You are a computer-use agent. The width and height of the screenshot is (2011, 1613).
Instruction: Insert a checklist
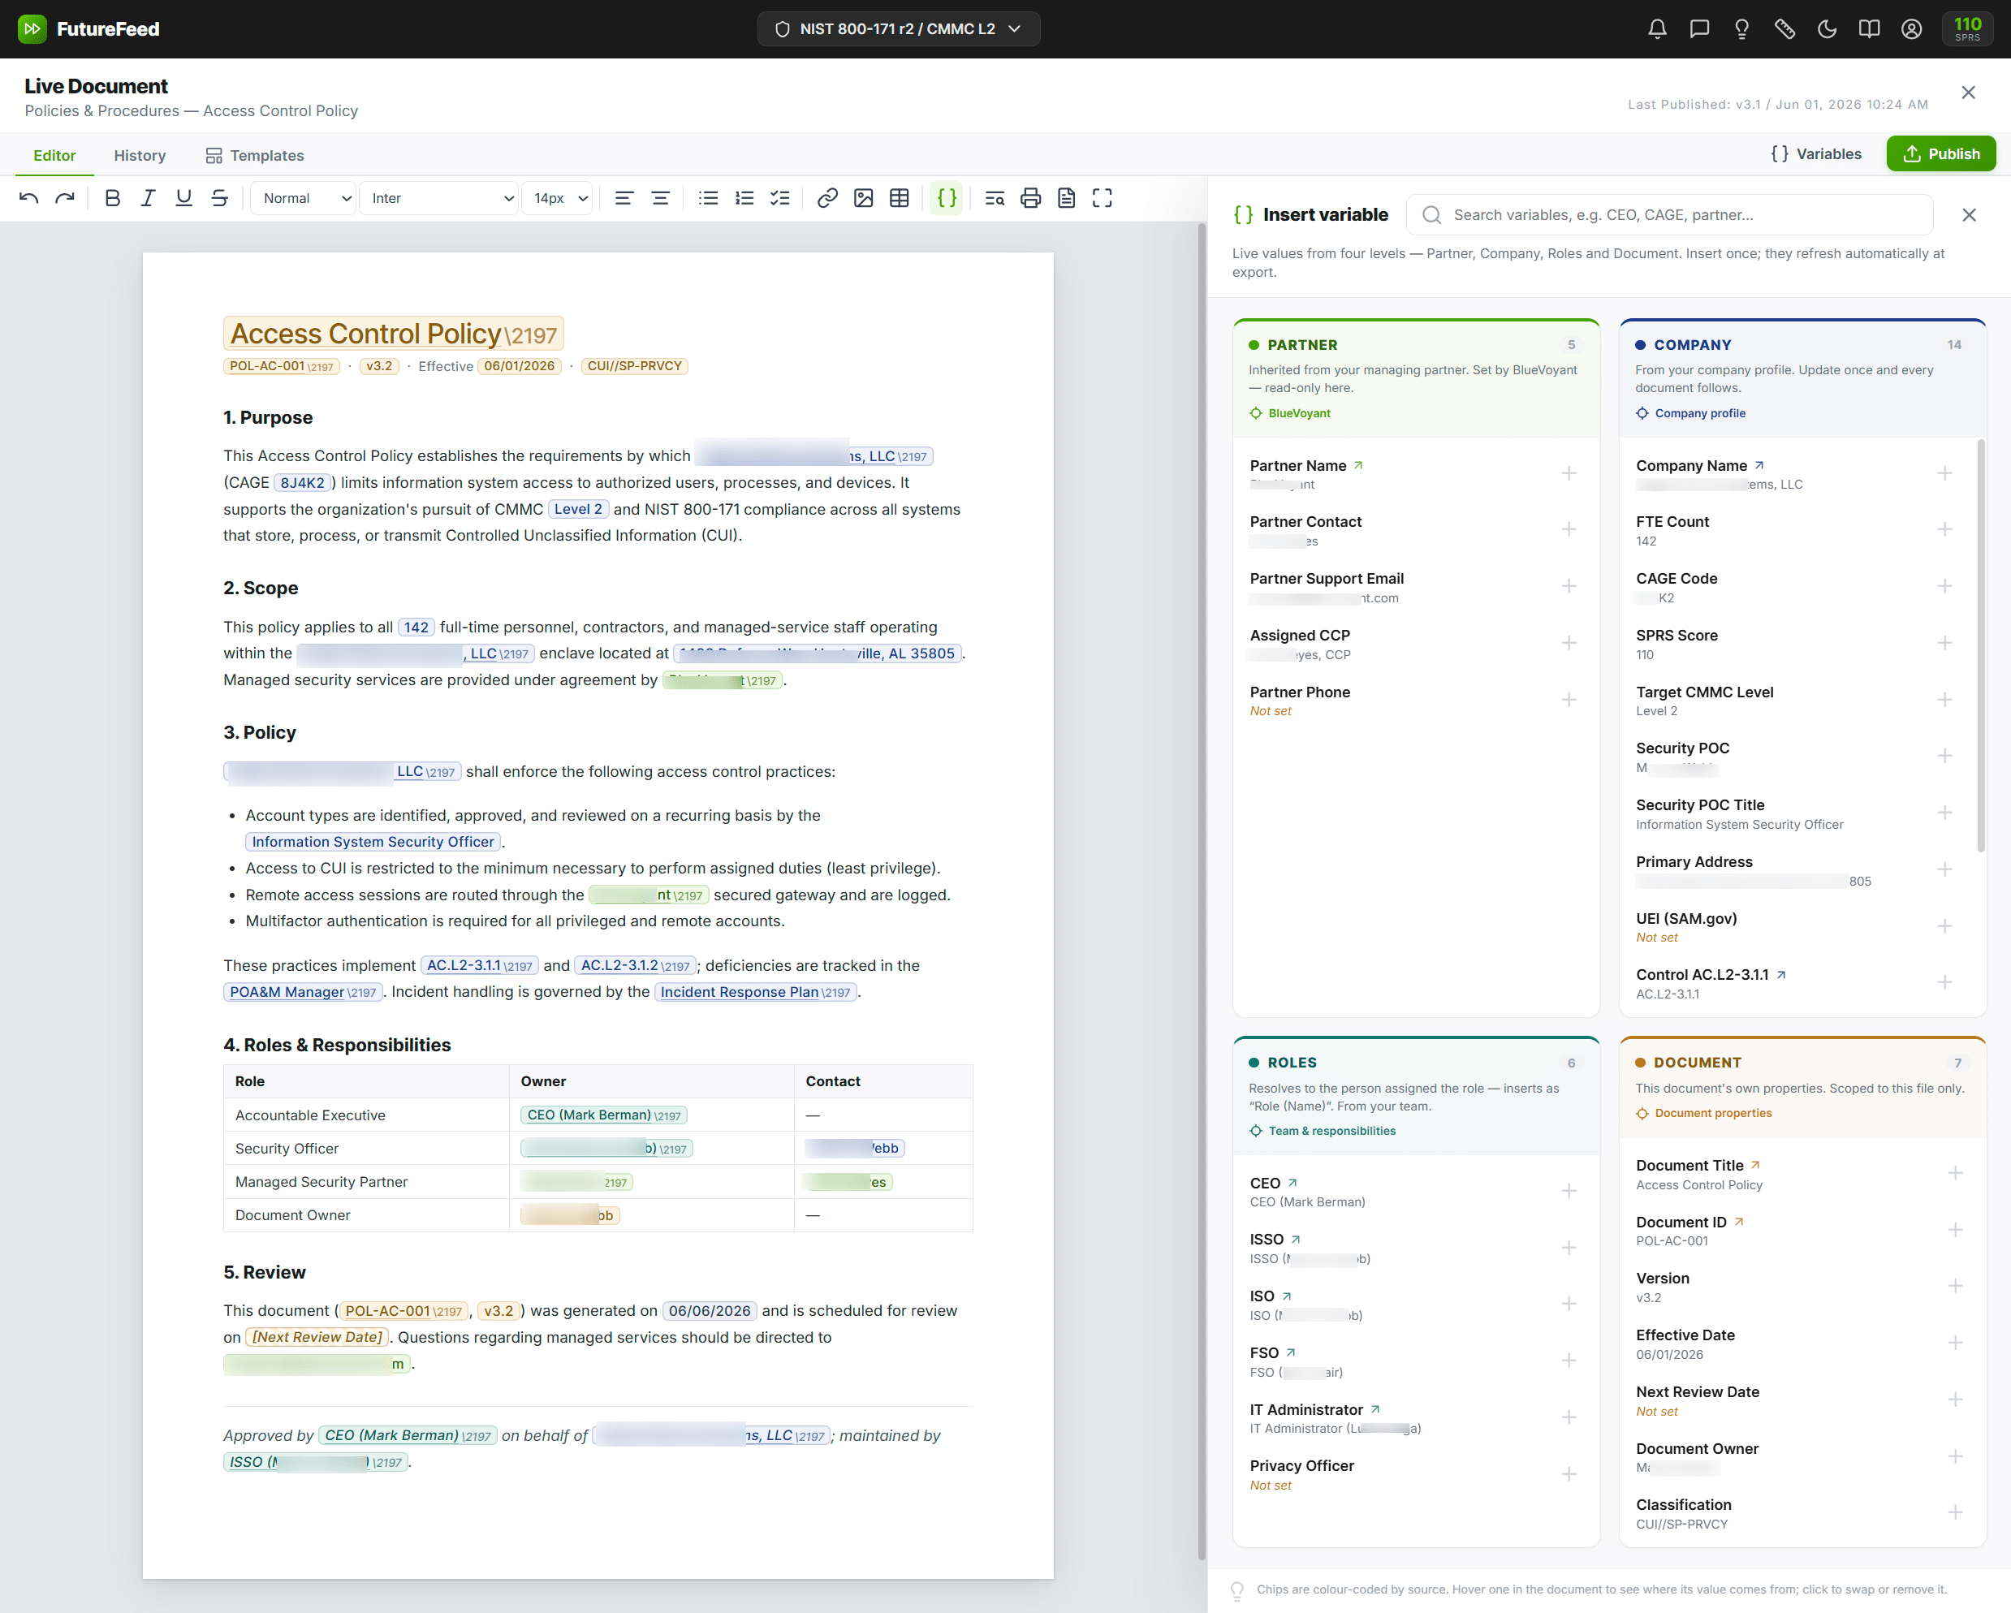pyautogui.click(x=779, y=197)
